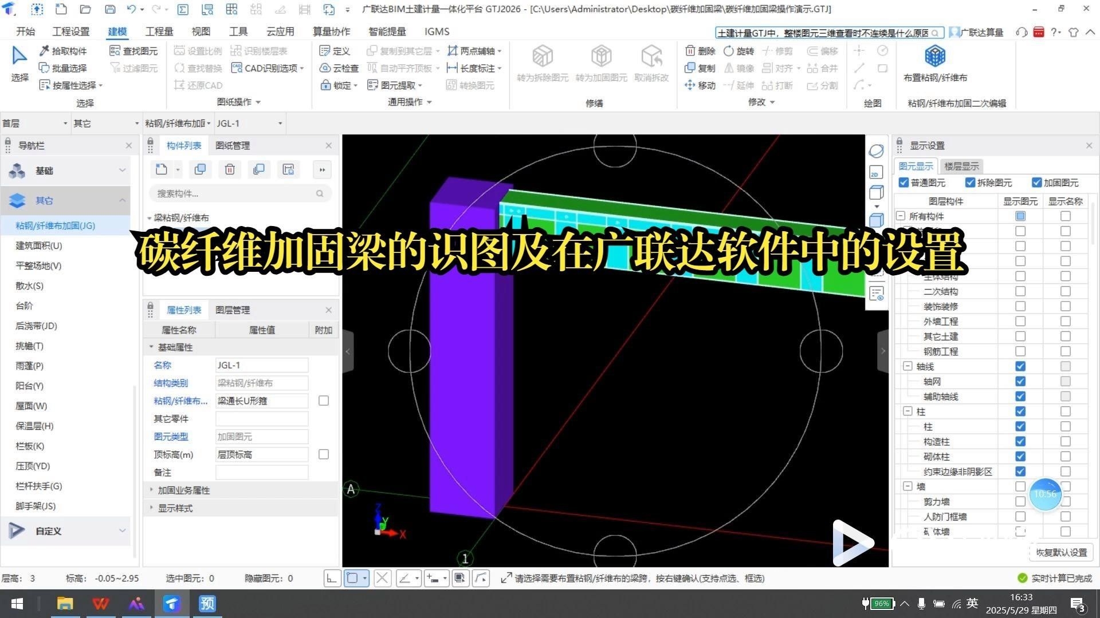
Task: Open the 云检查 cloud check tool
Action: pyautogui.click(x=339, y=68)
